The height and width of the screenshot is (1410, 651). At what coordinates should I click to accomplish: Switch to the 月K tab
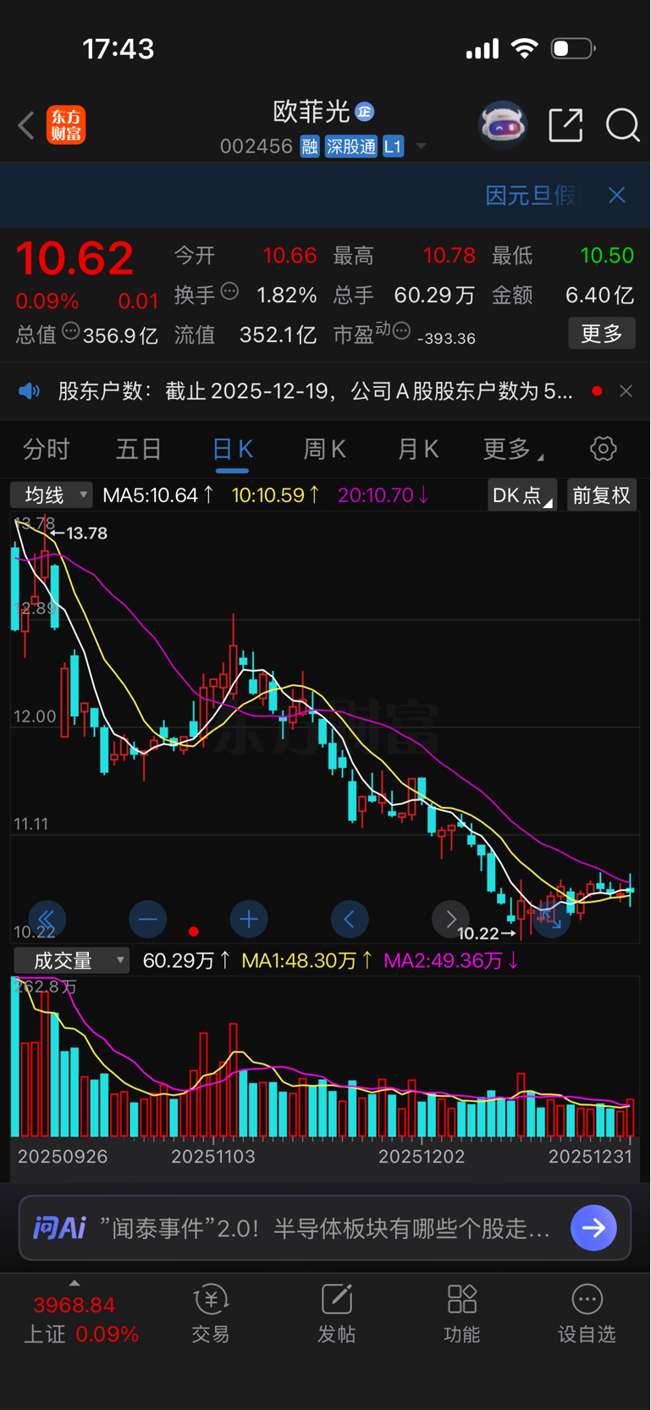(x=418, y=449)
